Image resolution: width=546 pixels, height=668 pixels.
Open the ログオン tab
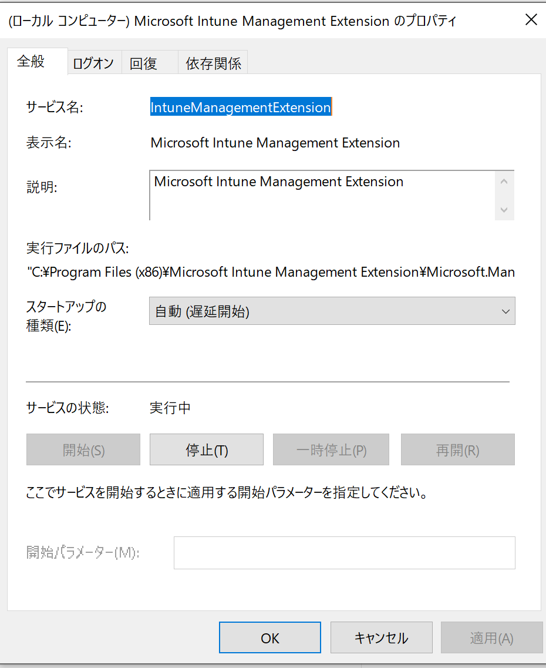coord(94,63)
